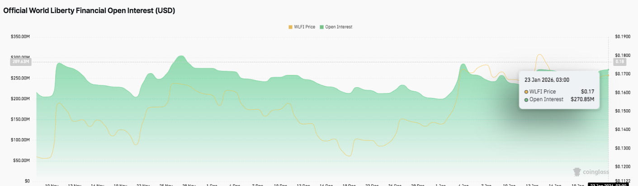Click the $50.00M left axis label

[x=22, y=161]
